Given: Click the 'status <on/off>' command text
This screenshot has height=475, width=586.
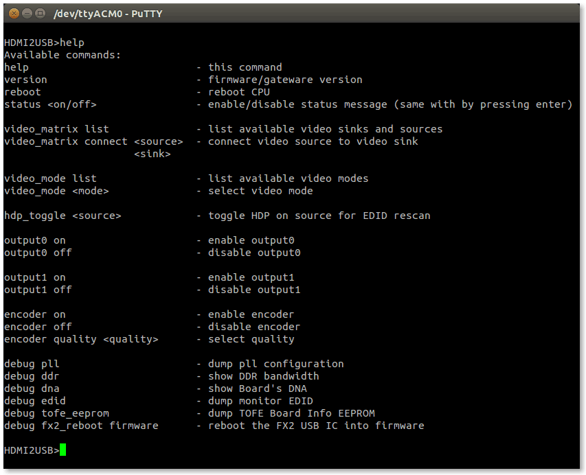Looking at the screenshot, I should point(50,104).
